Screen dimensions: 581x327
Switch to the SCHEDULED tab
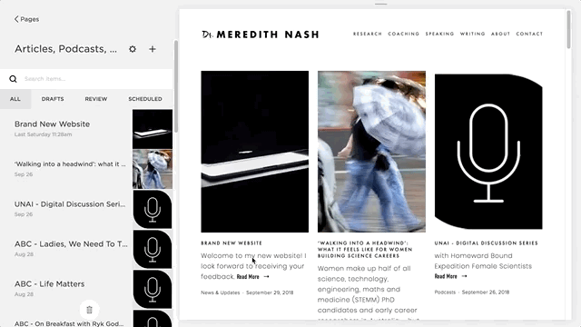pos(145,99)
